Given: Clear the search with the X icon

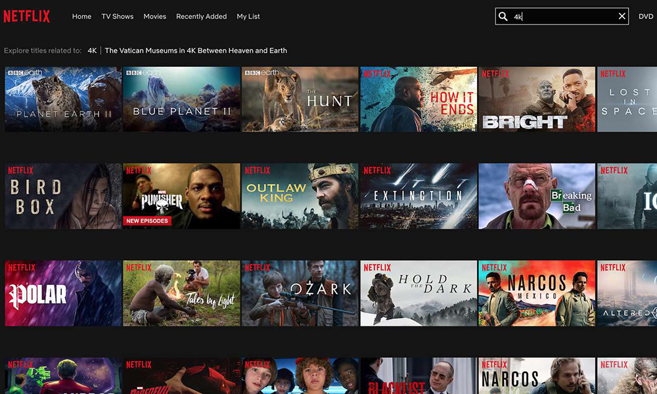Looking at the screenshot, I should [622, 16].
